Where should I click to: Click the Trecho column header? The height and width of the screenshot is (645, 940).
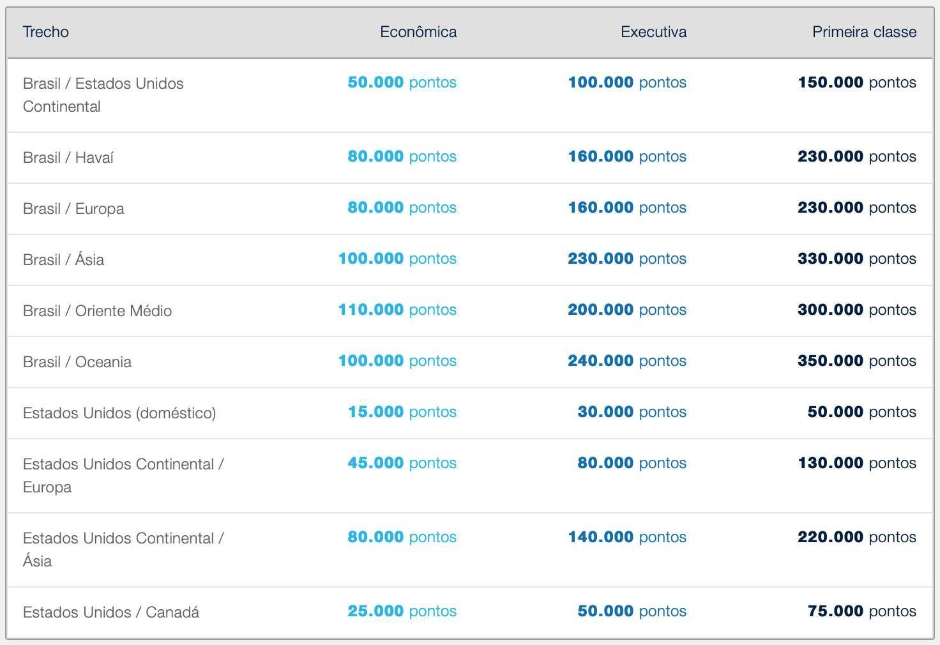(46, 32)
